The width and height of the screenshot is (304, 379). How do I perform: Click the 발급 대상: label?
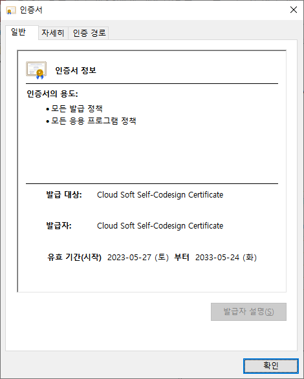pos(64,194)
